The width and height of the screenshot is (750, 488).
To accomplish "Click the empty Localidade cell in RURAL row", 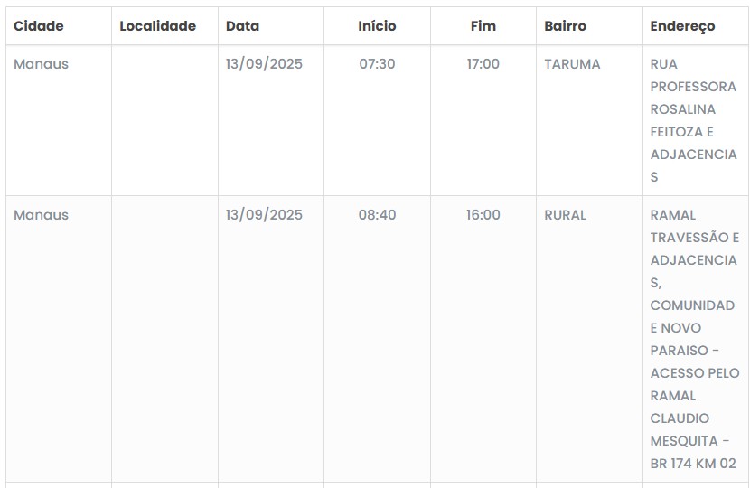I will [x=164, y=339].
